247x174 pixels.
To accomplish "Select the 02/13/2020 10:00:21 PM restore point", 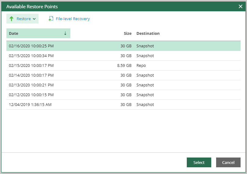I will tap(123, 85).
